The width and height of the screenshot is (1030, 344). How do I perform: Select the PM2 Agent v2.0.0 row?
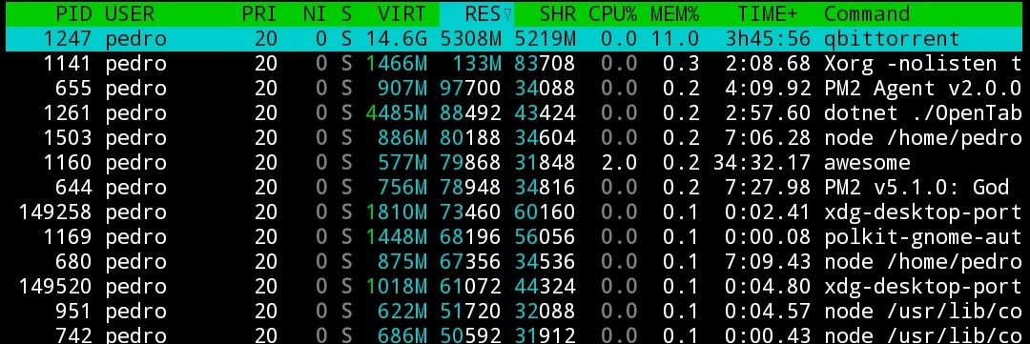pyautogui.click(x=515, y=88)
